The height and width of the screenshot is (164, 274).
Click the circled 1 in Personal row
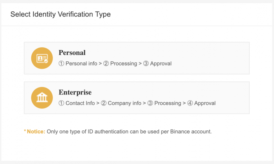tap(61, 63)
